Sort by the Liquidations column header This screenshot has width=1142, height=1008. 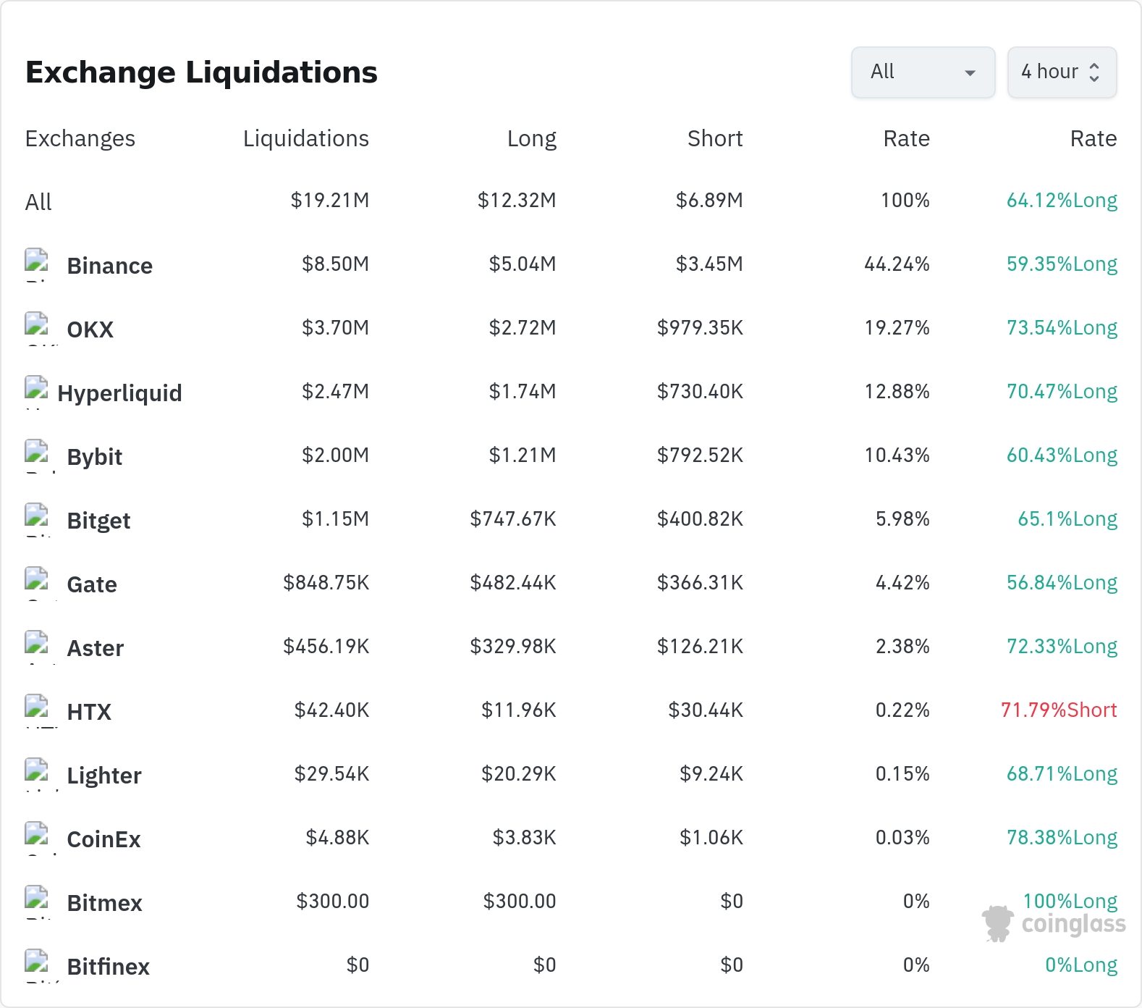[x=306, y=138]
